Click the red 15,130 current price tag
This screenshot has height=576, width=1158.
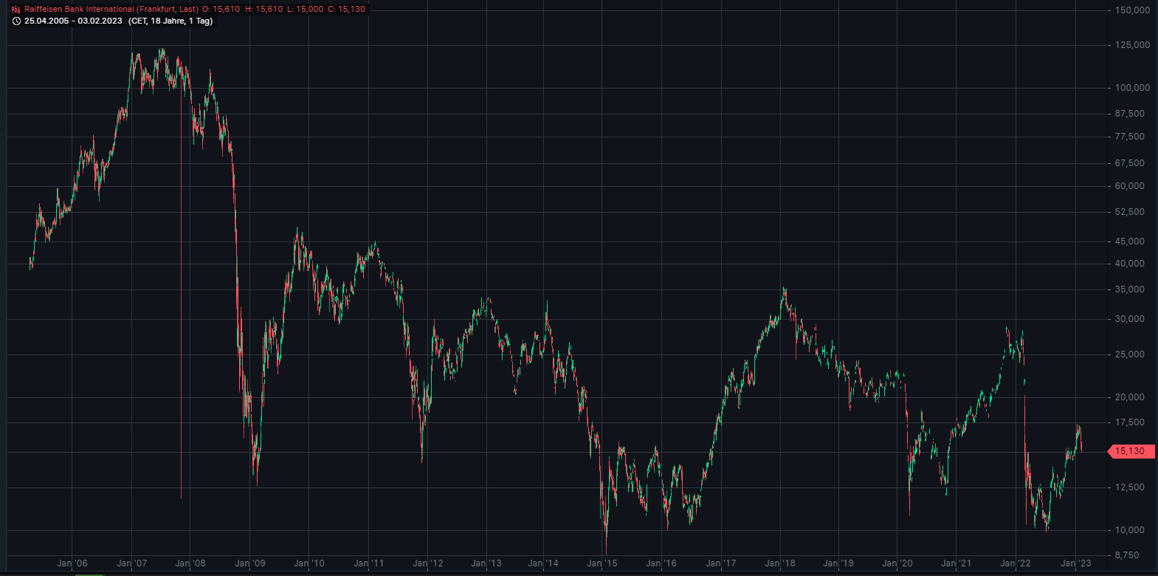(x=1129, y=451)
